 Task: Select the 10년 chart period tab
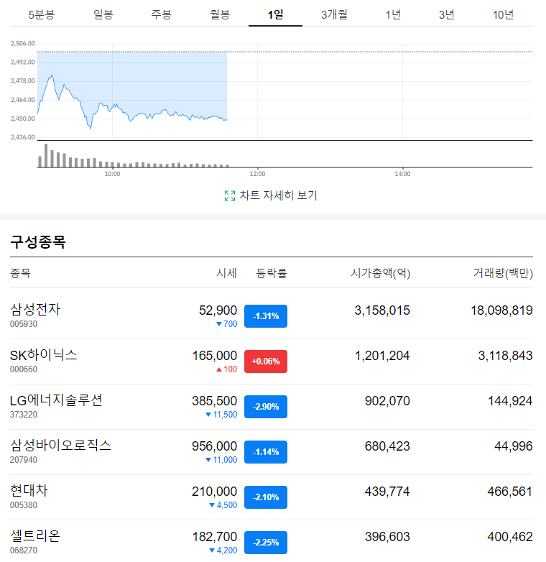pos(503,14)
